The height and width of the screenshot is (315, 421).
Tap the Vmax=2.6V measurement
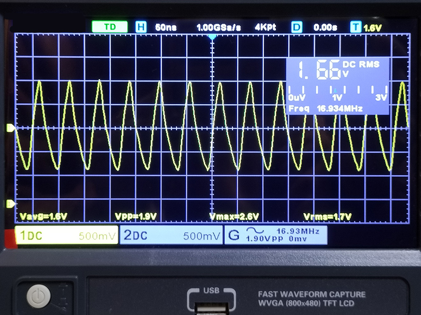click(x=234, y=217)
